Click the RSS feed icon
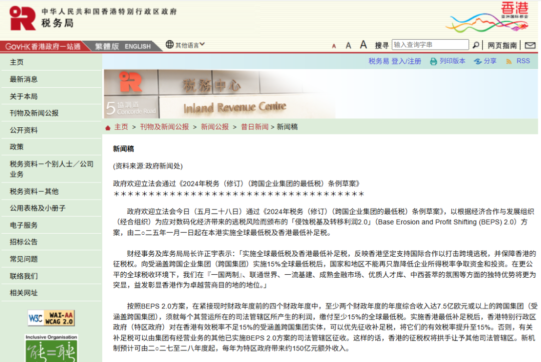Viewport: 541px width, 362px height. pos(508,62)
